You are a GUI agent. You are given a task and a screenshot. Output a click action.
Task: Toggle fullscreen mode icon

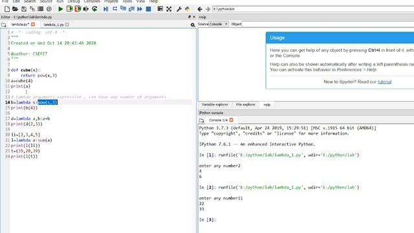coord(169,9)
